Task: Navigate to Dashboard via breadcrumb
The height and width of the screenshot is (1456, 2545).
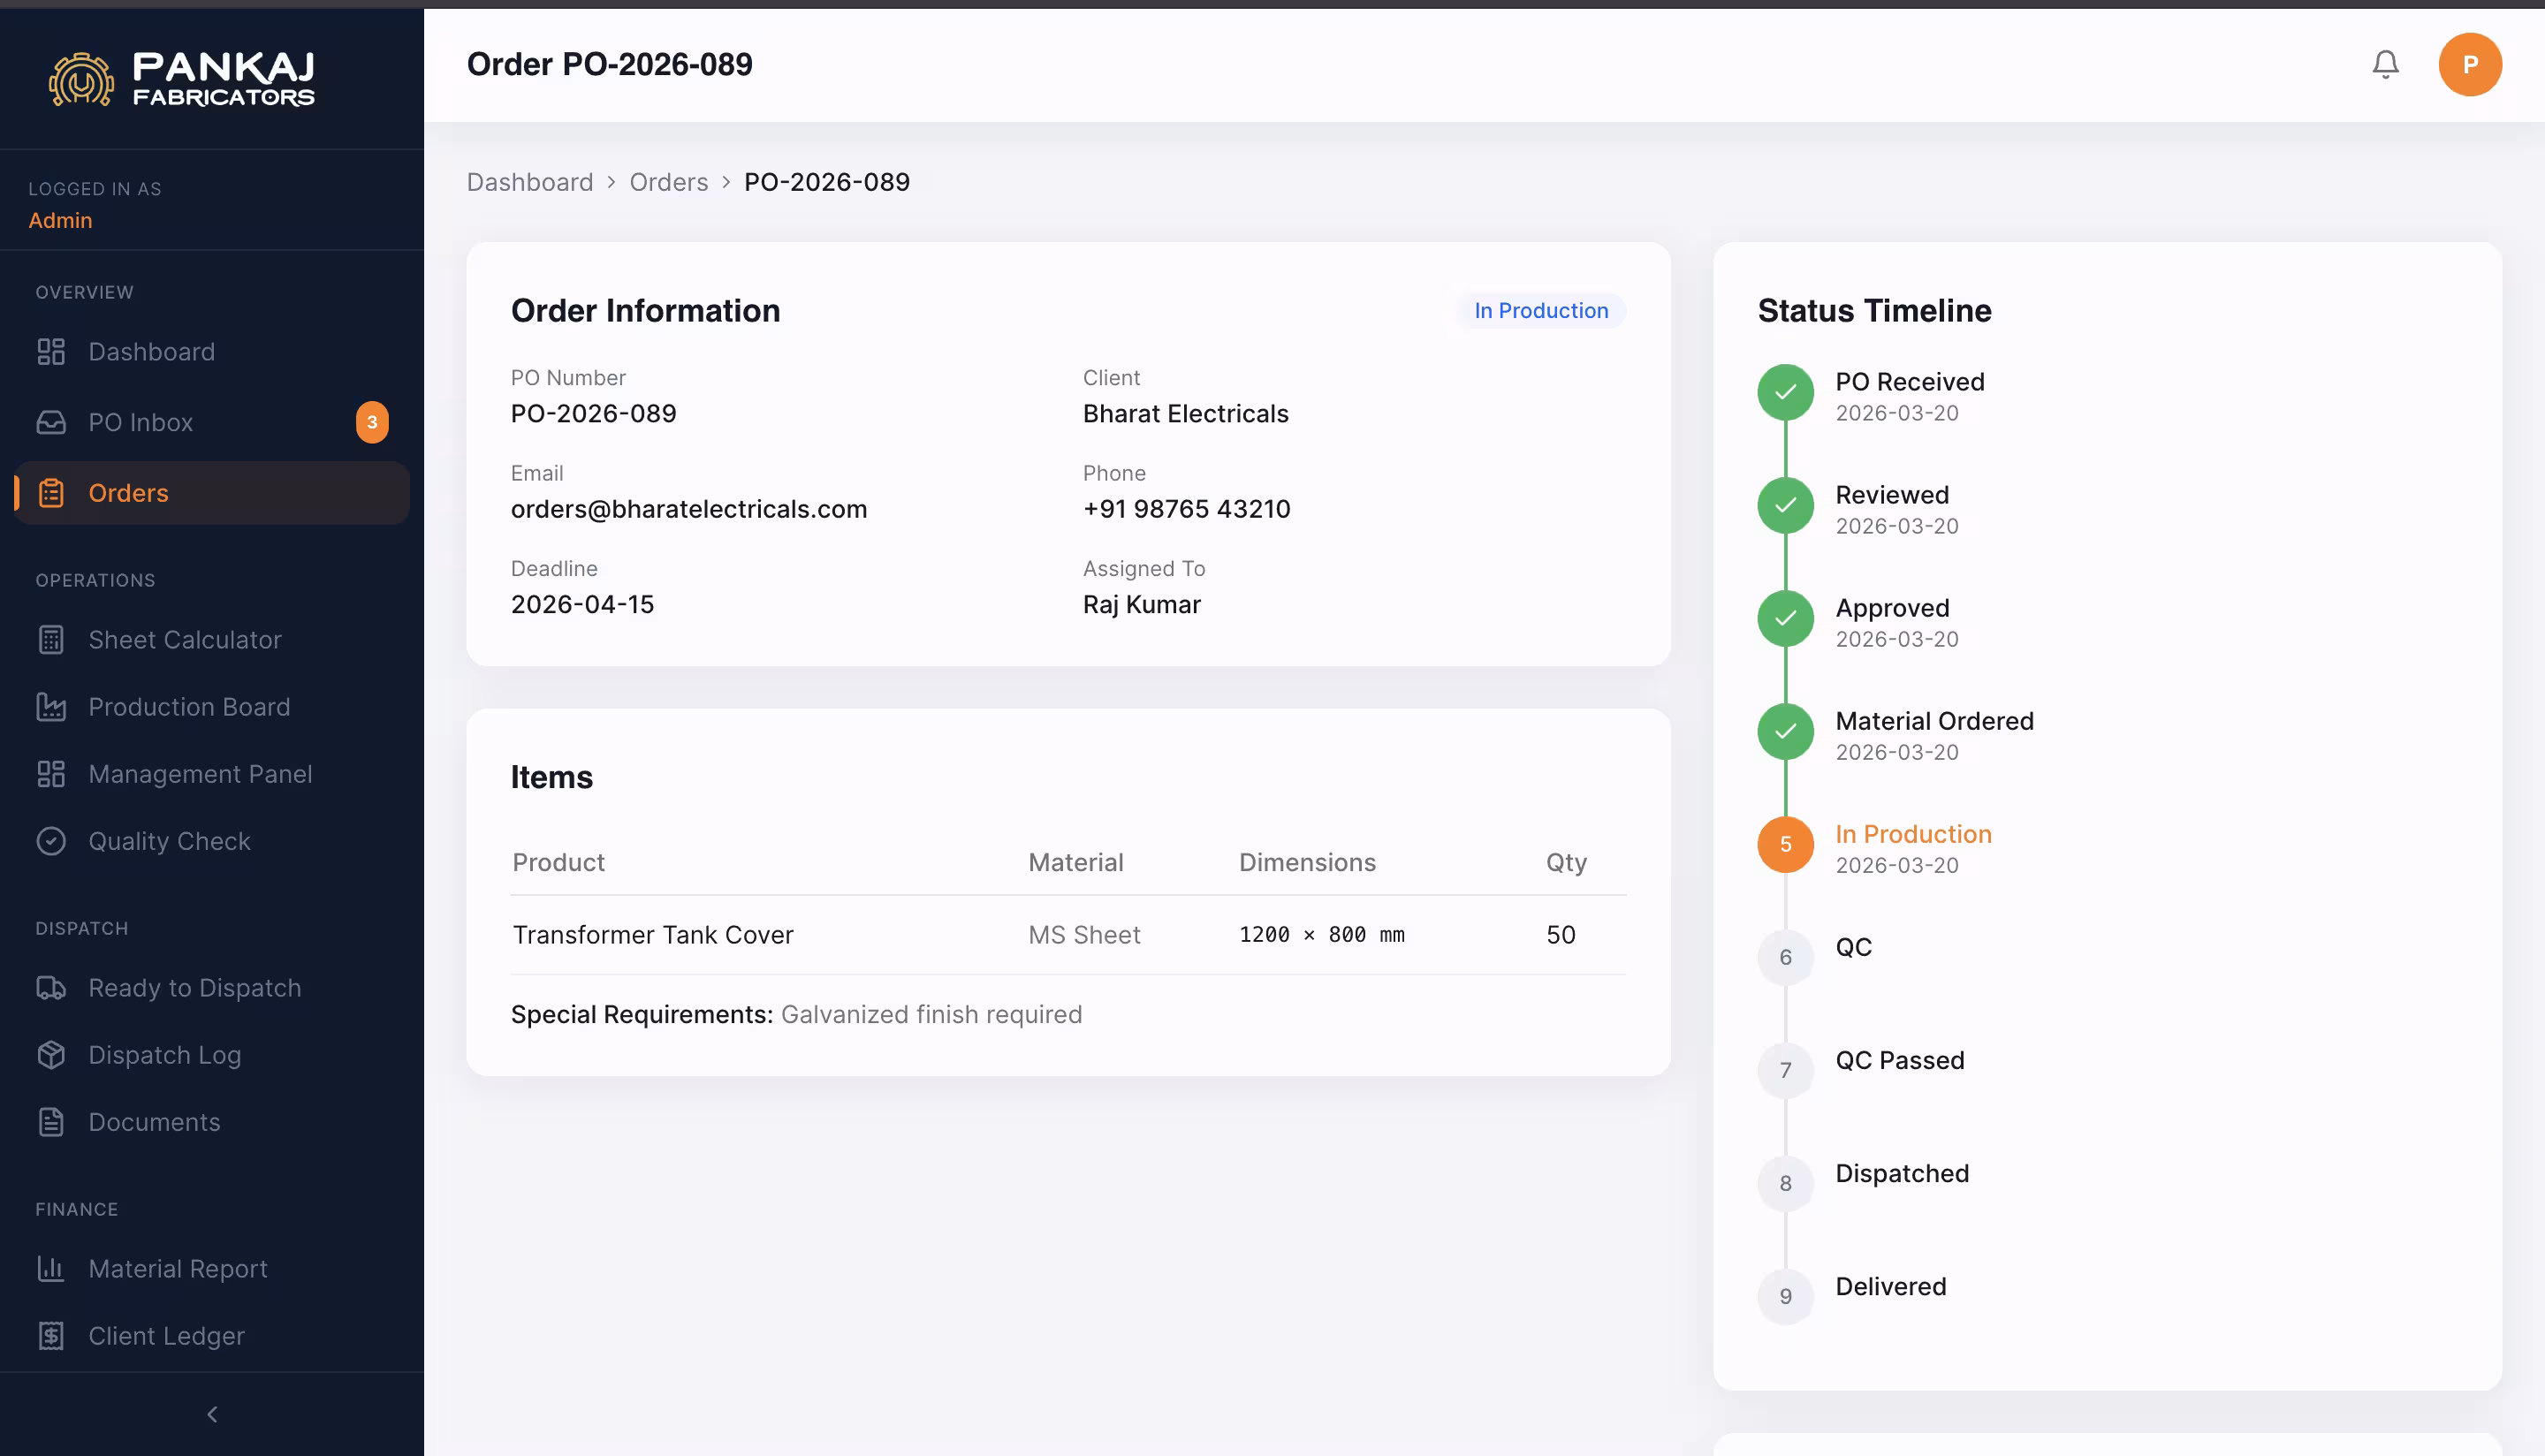Action: (530, 182)
